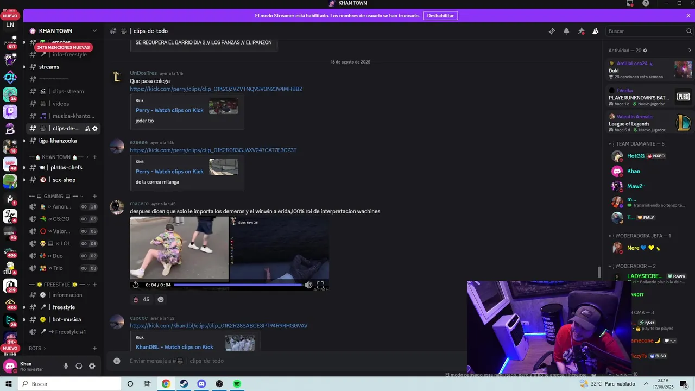This screenshot has width=695, height=391.
Task: Add reaction smiley next to 45 count
Action: pyautogui.click(x=161, y=299)
